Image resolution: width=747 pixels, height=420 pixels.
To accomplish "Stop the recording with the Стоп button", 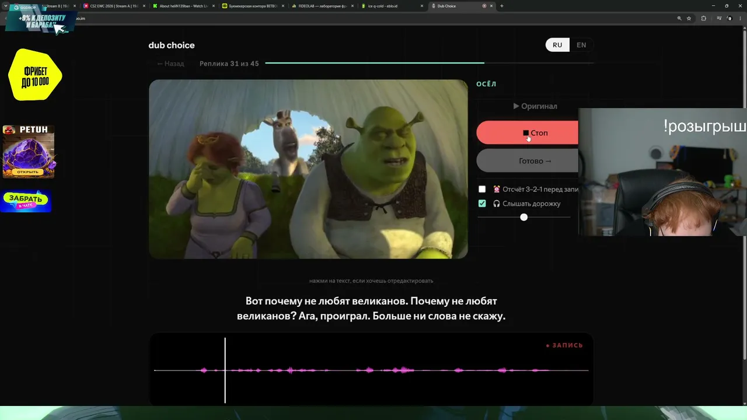I will click(x=528, y=133).
